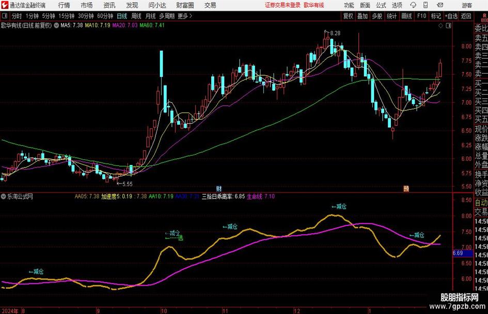This screenshot has height=314, width=488.
Task: Click the 画线 drawing button
Action: (x=406, y=16)
